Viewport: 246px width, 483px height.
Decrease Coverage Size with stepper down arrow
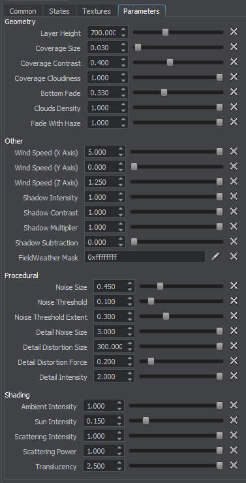[x=123, y=51]
